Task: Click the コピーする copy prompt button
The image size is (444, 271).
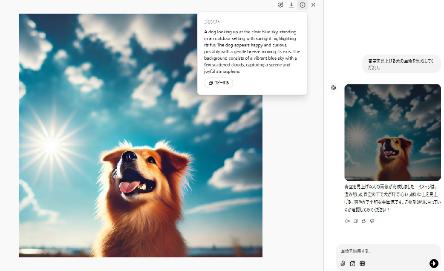Action: click(x=219, y=83)
